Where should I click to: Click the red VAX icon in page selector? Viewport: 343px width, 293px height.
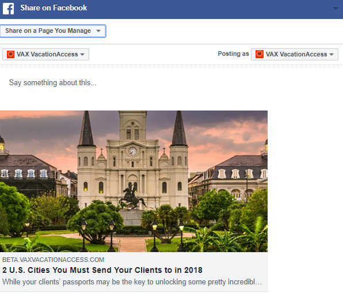(x=10, y=54)
